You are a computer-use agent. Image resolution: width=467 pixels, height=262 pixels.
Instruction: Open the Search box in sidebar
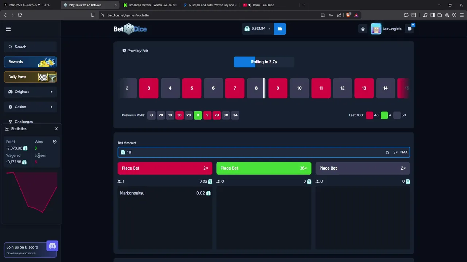[30, 47]
